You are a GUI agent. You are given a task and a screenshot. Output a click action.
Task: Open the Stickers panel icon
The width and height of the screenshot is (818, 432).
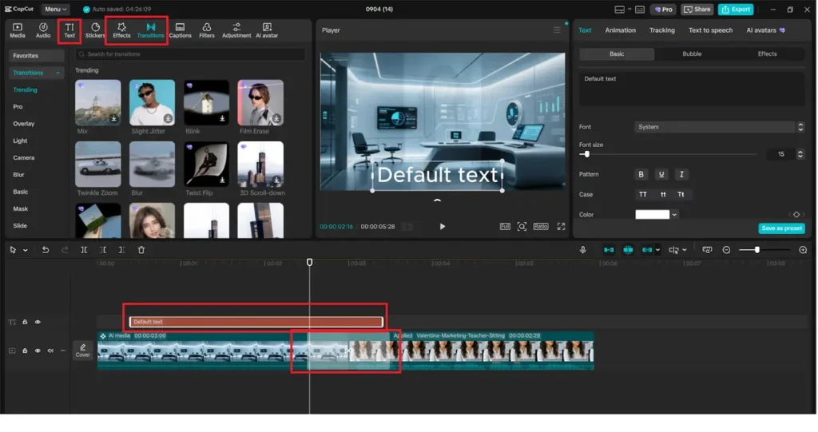pos(95,30)
